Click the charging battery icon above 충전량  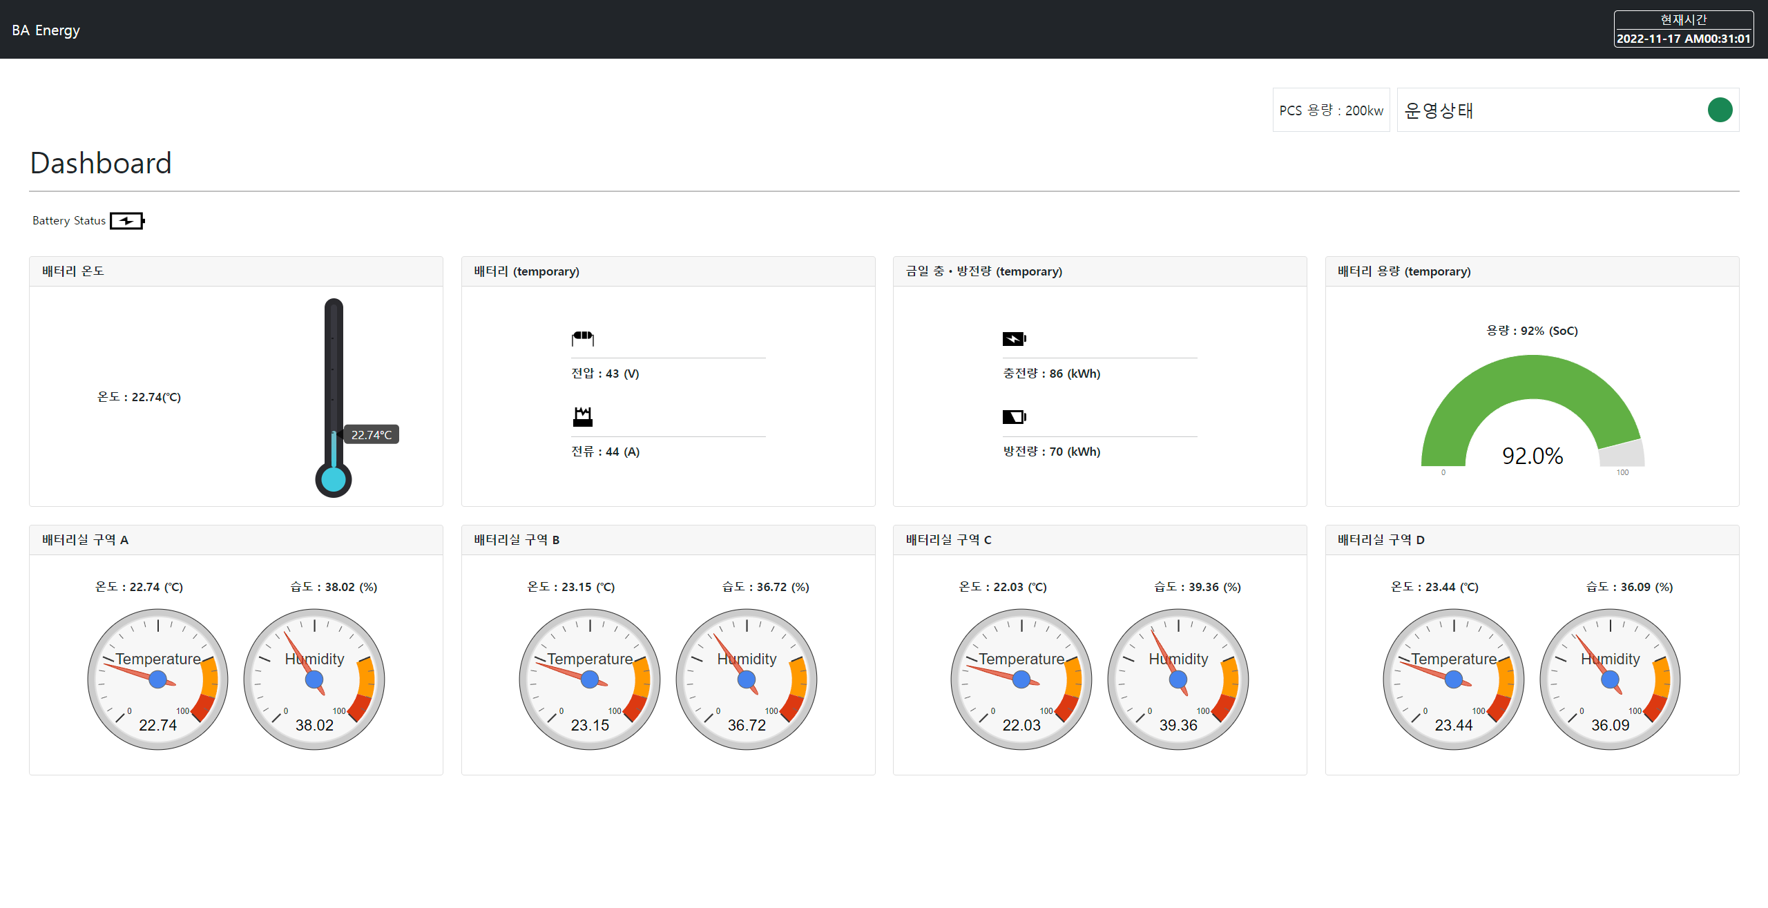tap(1014, 338)
